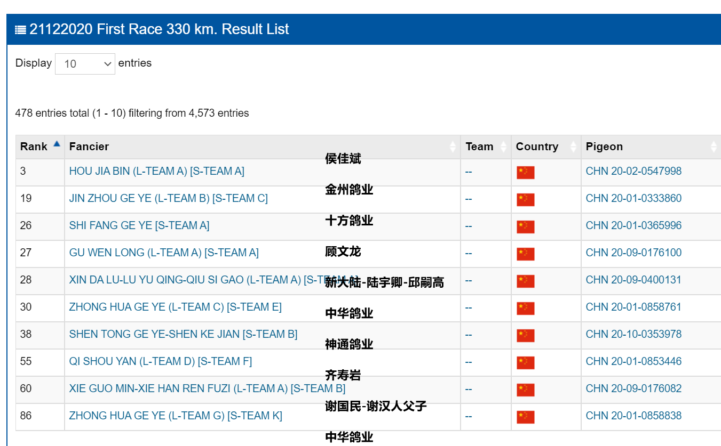Click China flag in rank 26 row
721x446 pixels.
pyautogui.click(x=525, y=227)
